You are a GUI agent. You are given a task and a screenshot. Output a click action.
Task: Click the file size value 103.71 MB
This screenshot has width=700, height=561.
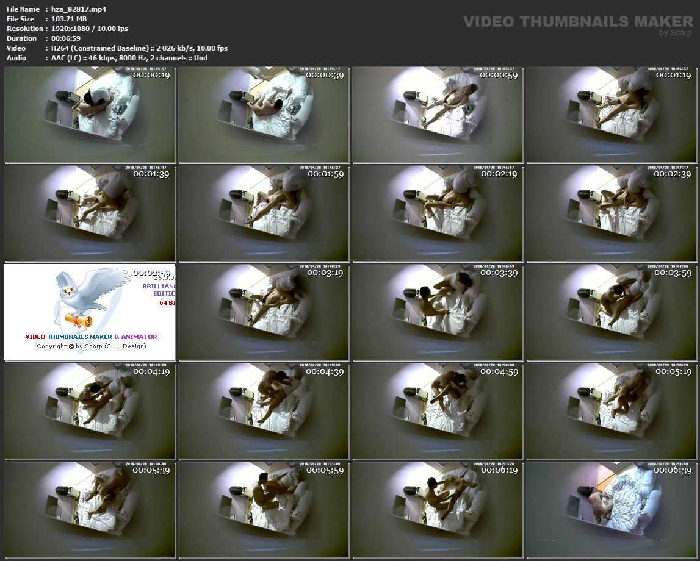[69, 19]
